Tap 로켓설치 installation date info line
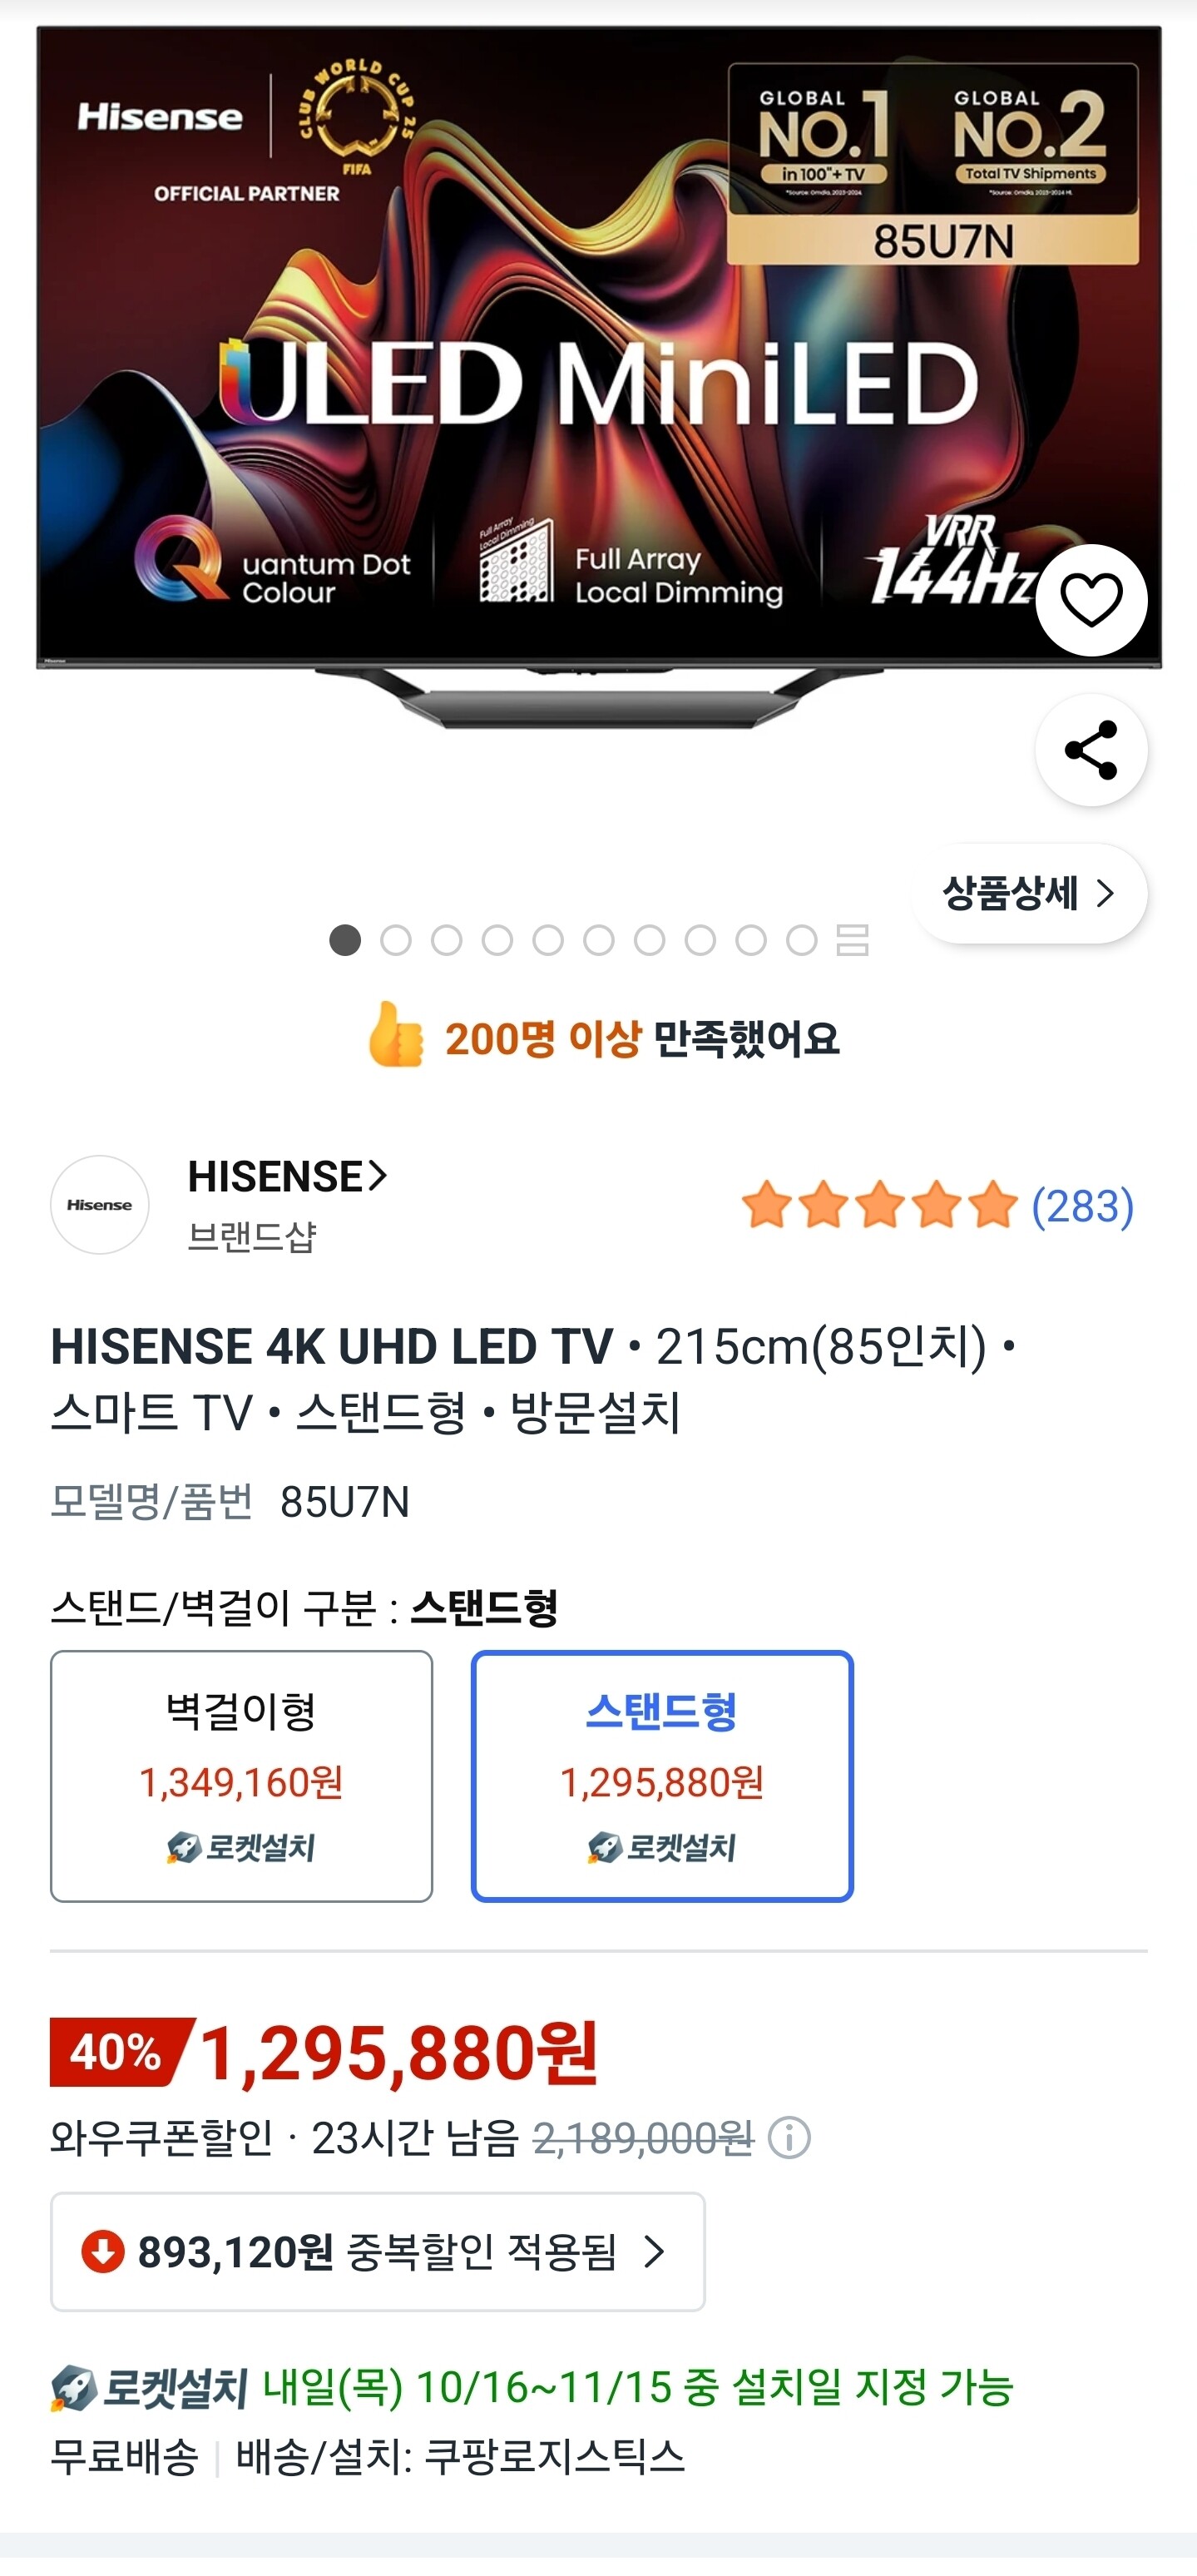1197x2576 pixels. [532, 2388]
